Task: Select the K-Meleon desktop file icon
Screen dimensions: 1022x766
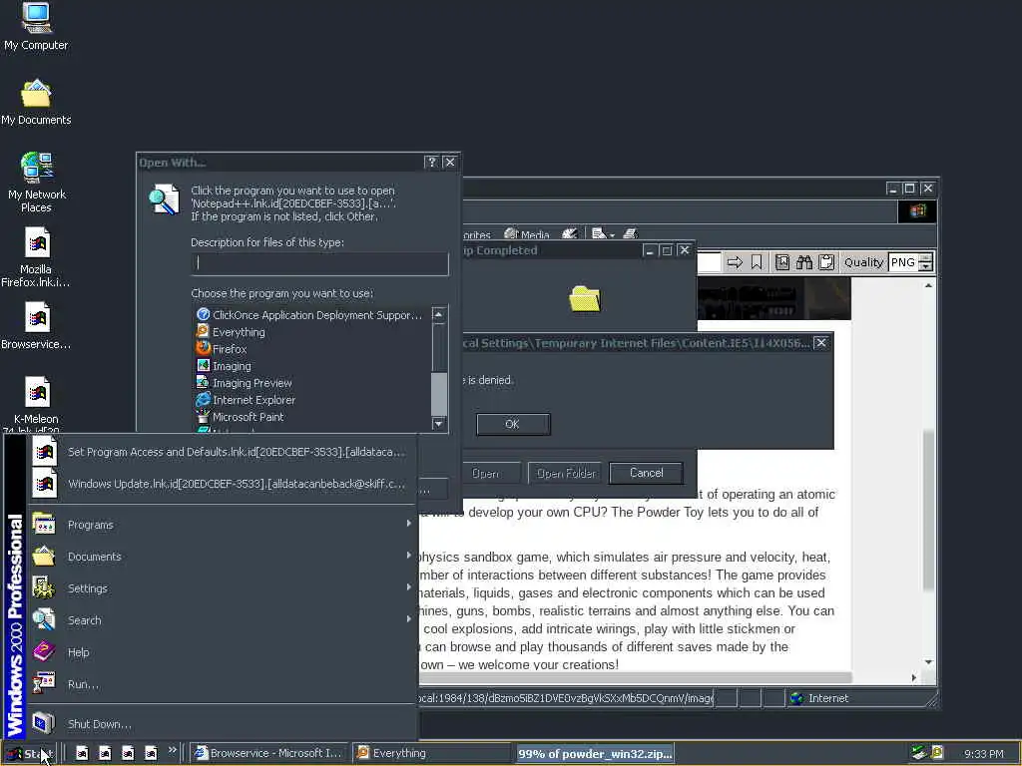Action: (x=36, y=404)
